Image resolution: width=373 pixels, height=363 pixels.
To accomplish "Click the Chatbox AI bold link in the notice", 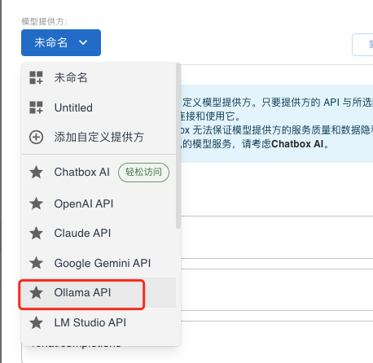I will (x=297, y=144).
